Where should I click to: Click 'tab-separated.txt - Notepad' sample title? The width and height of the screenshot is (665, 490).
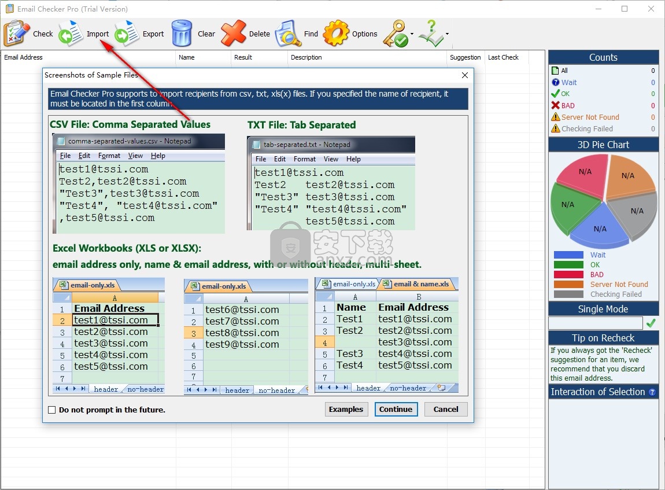click(306, 145)
